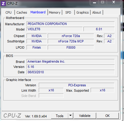Minimize the CPU-Z window

click(x=94, y=2)
